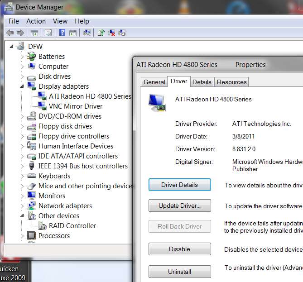Click the Properties sheet toolbar icon
This screenshot has width=303, height=282.
[48, 33]
